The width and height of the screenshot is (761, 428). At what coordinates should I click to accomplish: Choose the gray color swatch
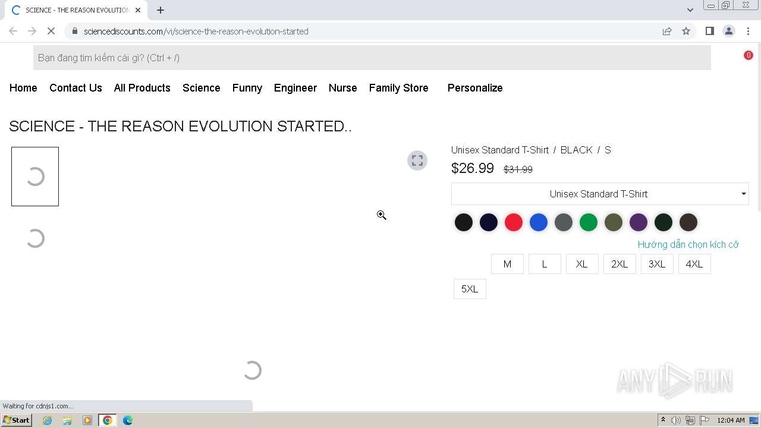pyautogui.click(x=564, y=222)
